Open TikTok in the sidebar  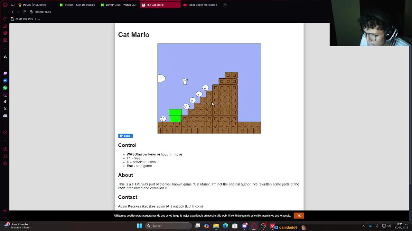[5, 102]
